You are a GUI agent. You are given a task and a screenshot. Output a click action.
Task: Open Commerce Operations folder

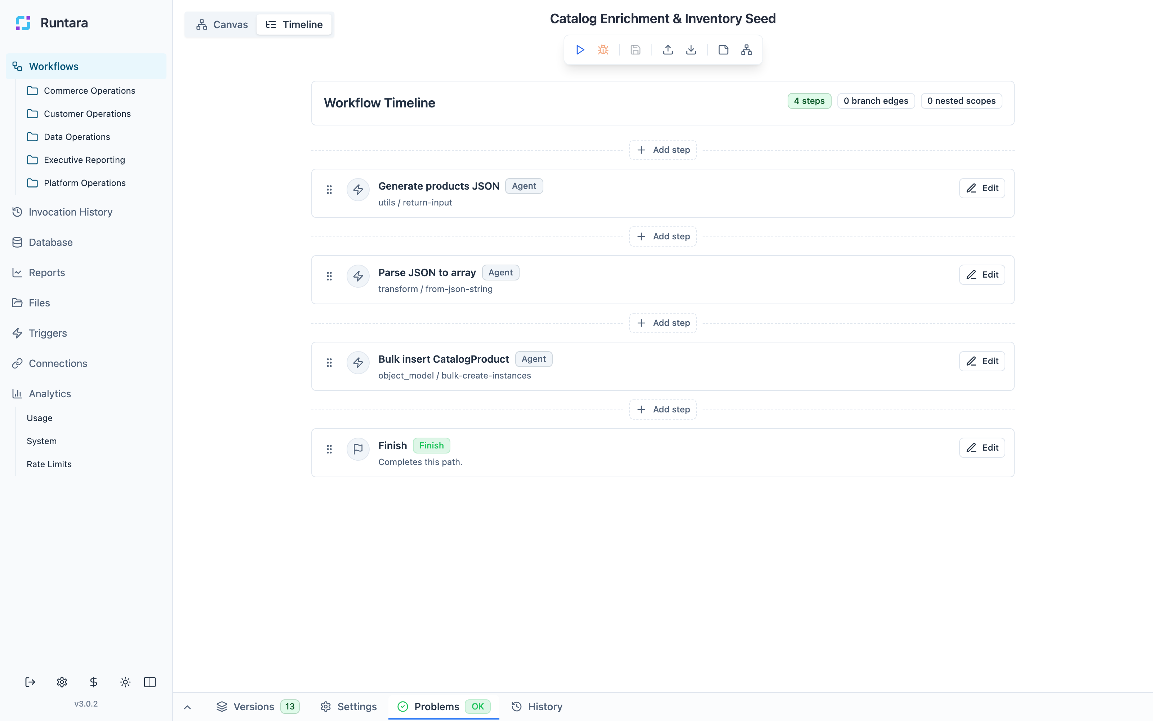pyautogui.click(x=89, y=90)
